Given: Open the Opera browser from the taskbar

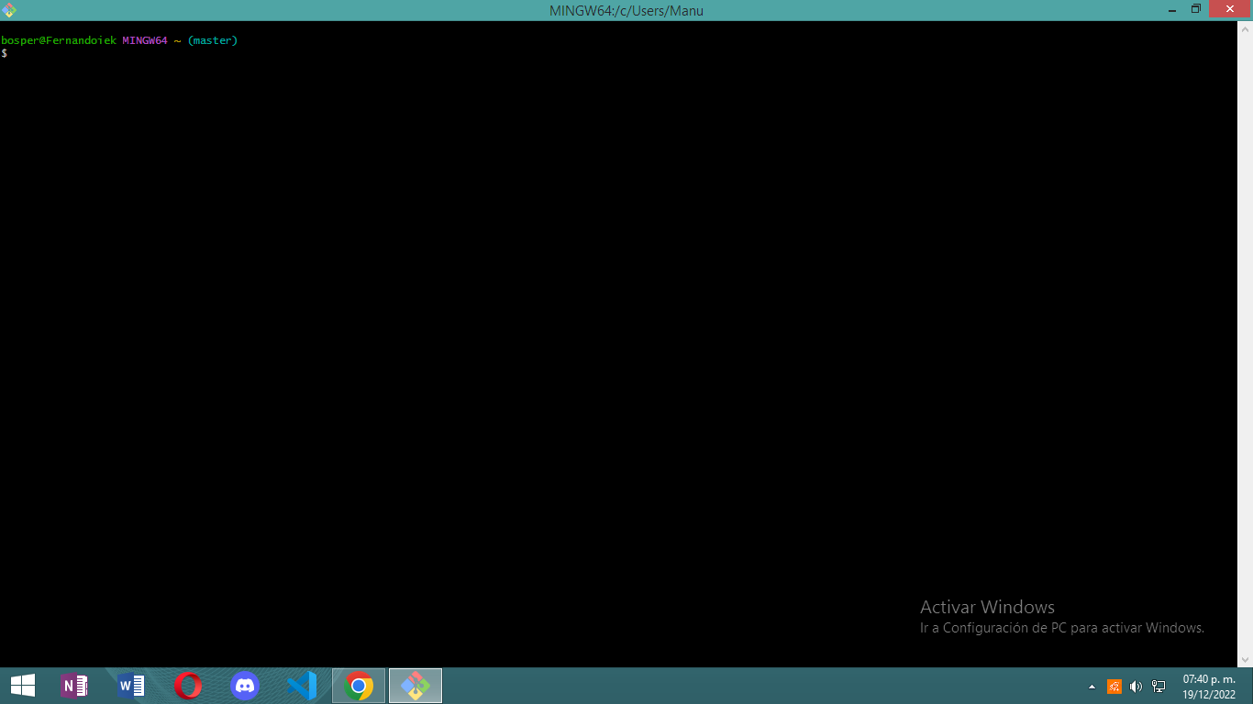Looking at the screenshot, I should [188, 686].
